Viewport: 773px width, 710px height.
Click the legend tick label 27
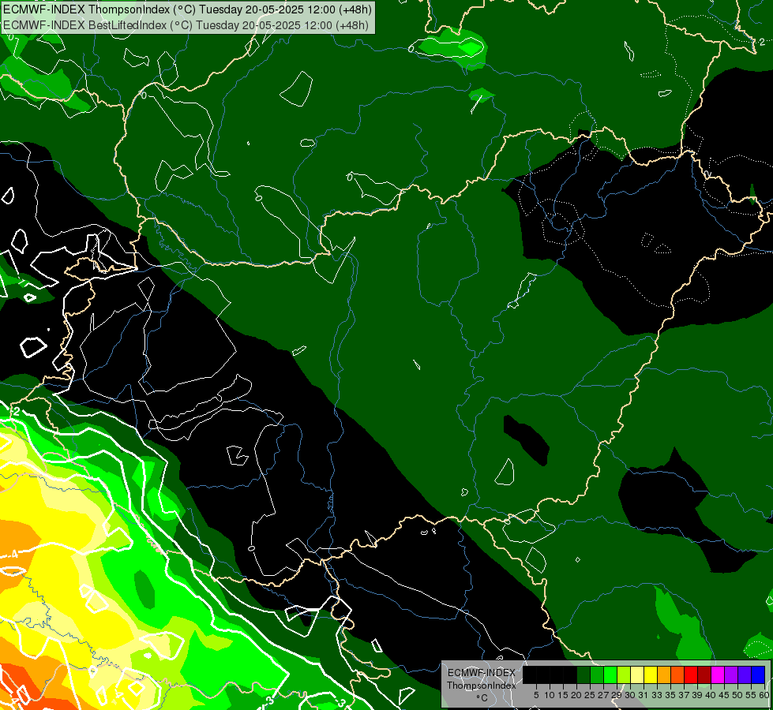click(x=603, y=695)
